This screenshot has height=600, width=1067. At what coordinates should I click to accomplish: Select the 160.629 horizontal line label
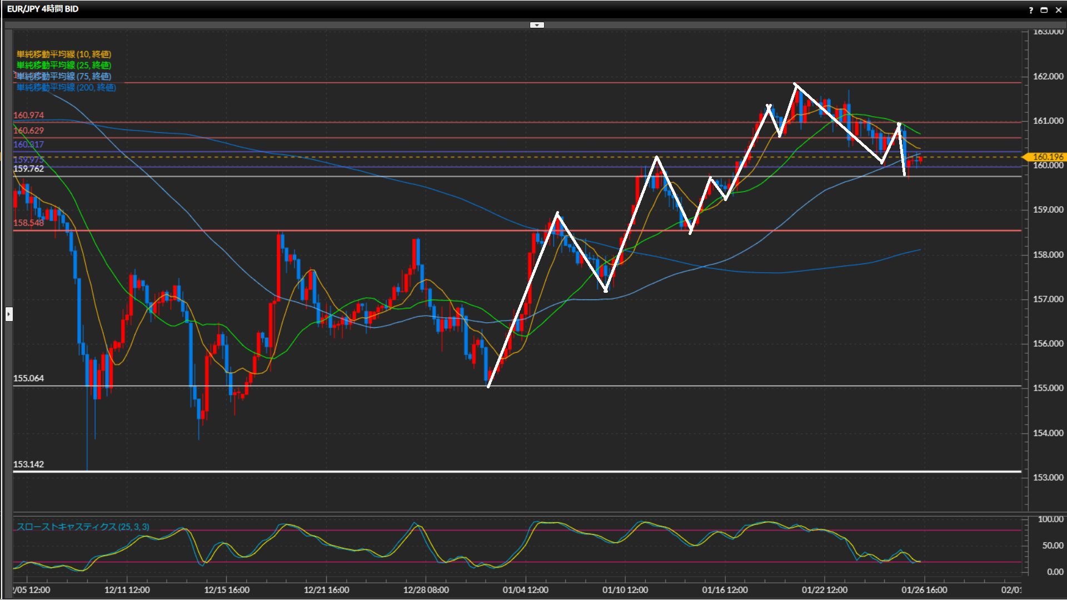pos(29,130)
